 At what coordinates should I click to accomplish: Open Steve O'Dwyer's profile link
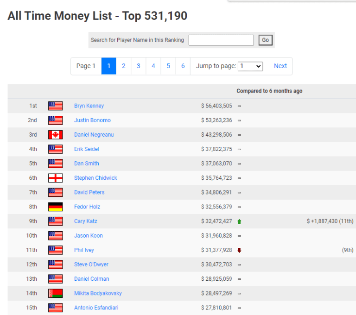[x=91, y=265]
